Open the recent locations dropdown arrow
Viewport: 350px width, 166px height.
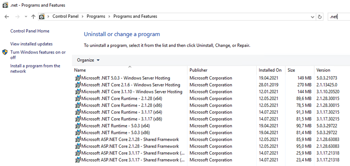(26, 17)
